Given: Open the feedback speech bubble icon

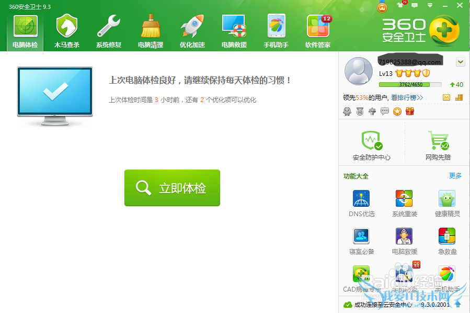Looking at the screenshot, I should click(x=415, y=5).
